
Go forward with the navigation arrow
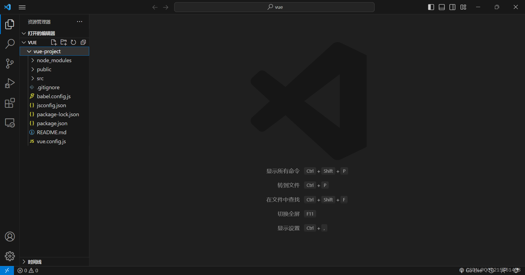(x=166, y=7)
